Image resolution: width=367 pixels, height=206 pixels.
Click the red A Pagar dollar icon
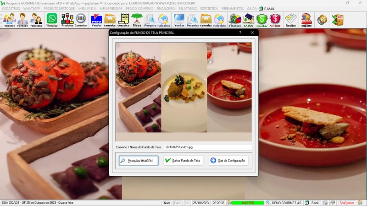tap(275, 20)
